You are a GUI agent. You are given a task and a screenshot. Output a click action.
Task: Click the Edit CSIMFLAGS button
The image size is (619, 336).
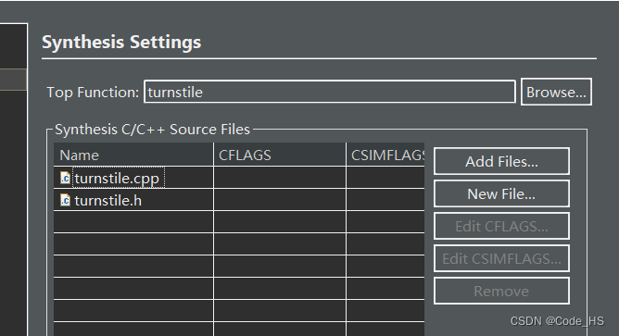[x=501, y=258]
